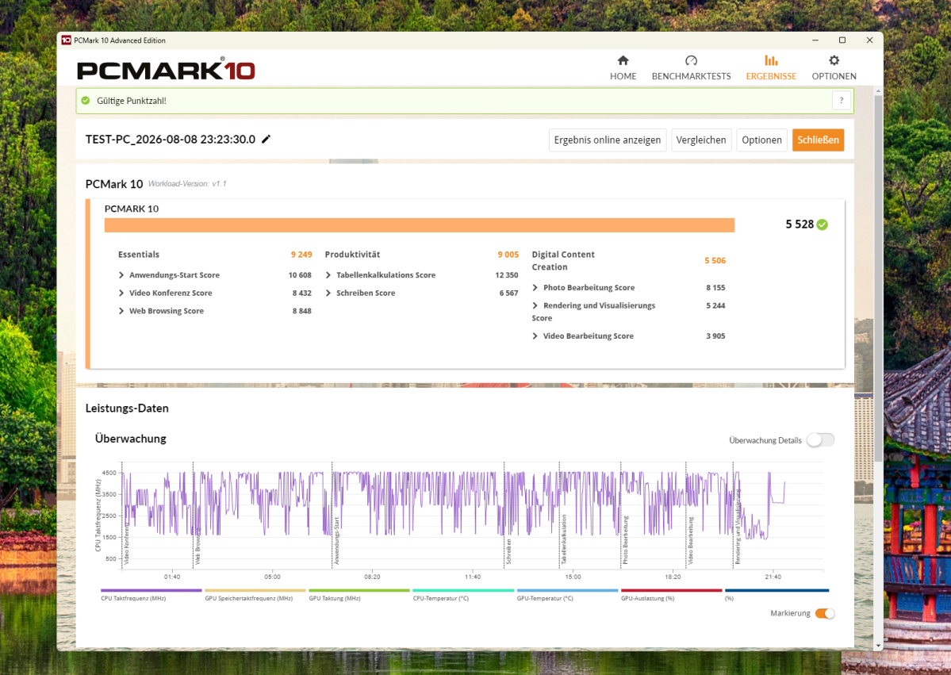Click Essentials score 9 249

301,255
